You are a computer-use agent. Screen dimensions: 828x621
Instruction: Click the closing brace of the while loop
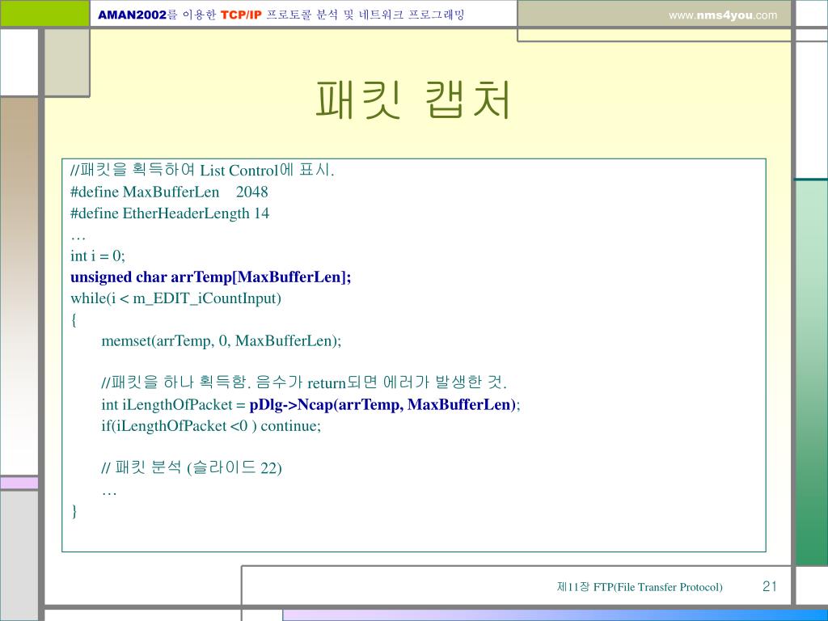click(74, 511)
